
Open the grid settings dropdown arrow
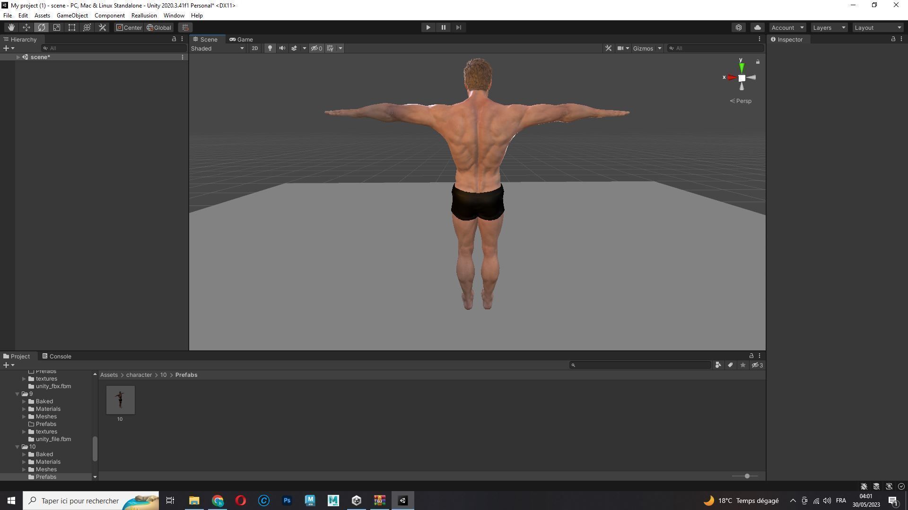(340, 48)
